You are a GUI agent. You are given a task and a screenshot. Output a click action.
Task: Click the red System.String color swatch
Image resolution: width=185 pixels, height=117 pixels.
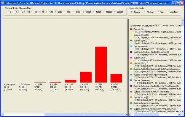coord(131,29)
